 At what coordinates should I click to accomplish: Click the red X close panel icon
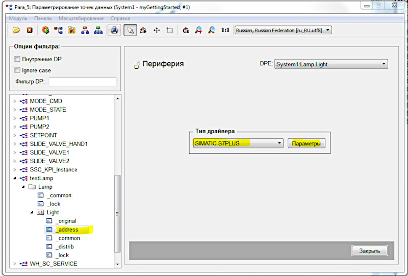pyautogui.click(x=30, y=30)
